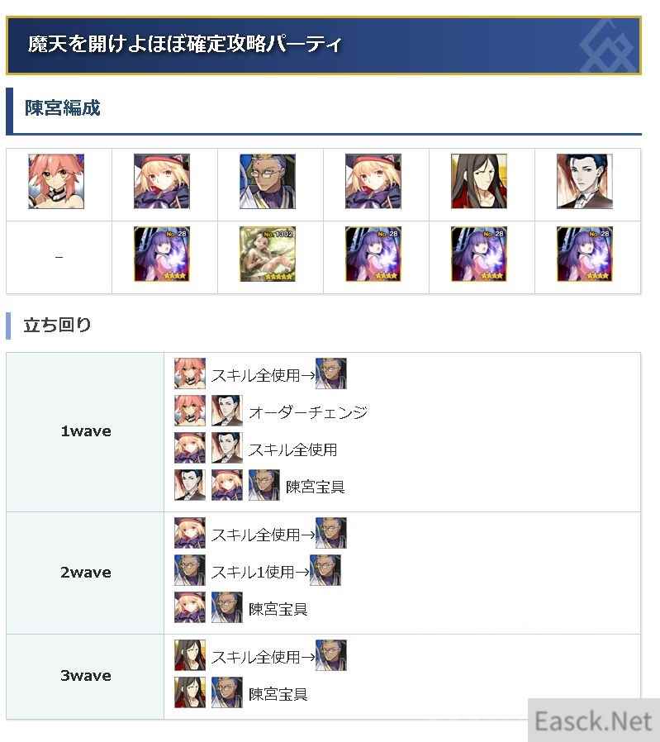Click Chen Gong icon before スキル1使用 text
This screenshot has width=660, height=742.
[x=190, y=570]
